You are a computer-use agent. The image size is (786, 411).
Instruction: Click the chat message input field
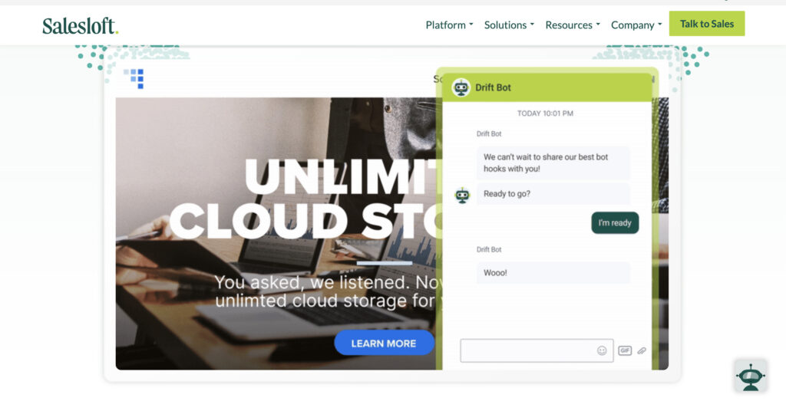coord(537,350)
